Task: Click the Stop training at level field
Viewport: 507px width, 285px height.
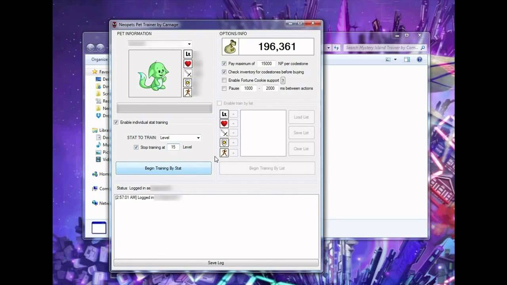Action: tap(173, 147)
